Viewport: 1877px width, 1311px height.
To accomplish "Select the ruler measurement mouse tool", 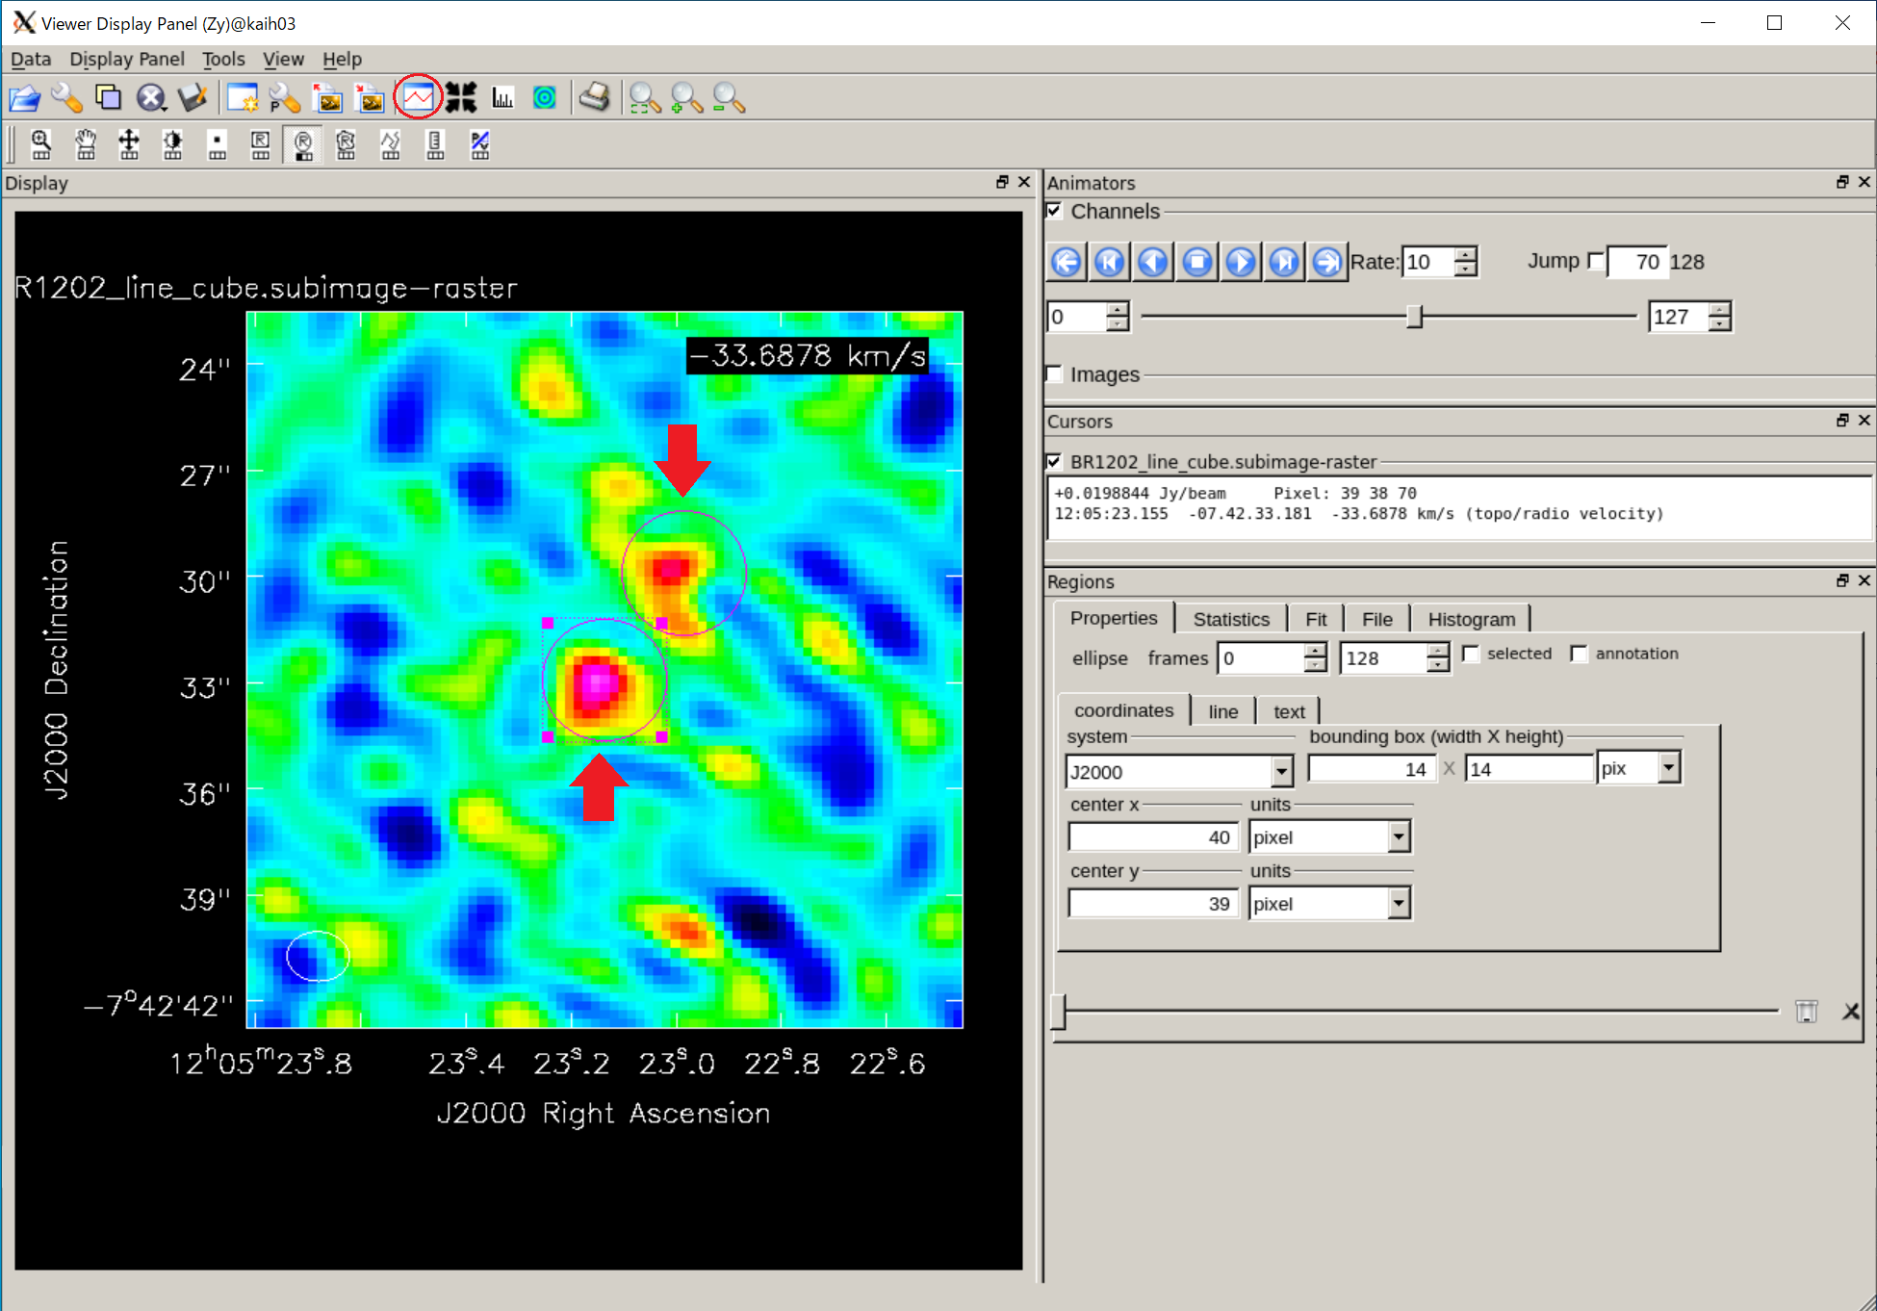I will click(x=435, y=145).
